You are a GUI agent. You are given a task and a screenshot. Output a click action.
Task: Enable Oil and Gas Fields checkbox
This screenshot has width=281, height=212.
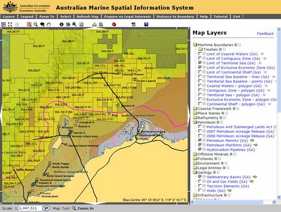click(200, 181)
